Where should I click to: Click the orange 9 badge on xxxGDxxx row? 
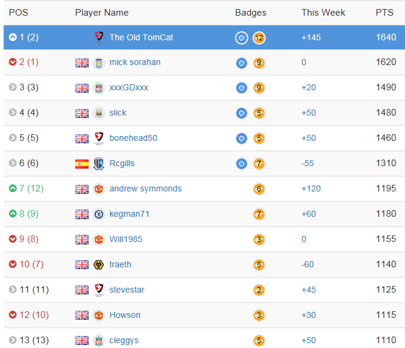[x=259, y=88]
